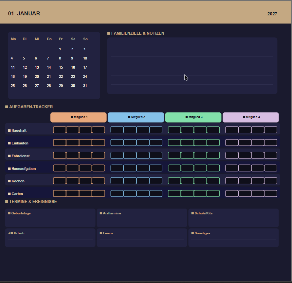The image size is (292, 283).
Task: Tick last Fahrdienst box for Mitglied 4
Action: [x=271, y=155]
